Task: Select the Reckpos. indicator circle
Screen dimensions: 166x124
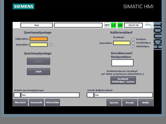Action: [133, 39]
